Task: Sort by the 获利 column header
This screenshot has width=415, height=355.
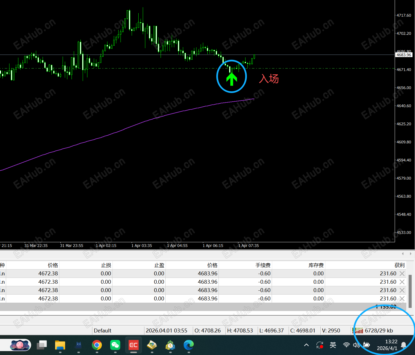Action: (399, 265)
